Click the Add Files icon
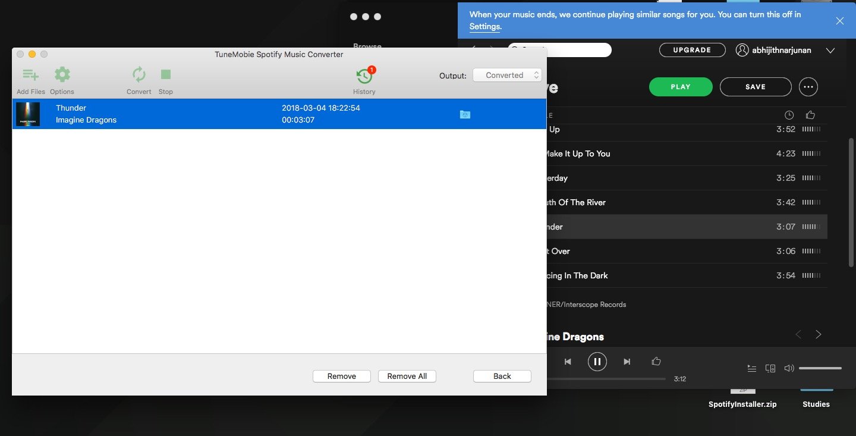856x436 pixels. 30,76
